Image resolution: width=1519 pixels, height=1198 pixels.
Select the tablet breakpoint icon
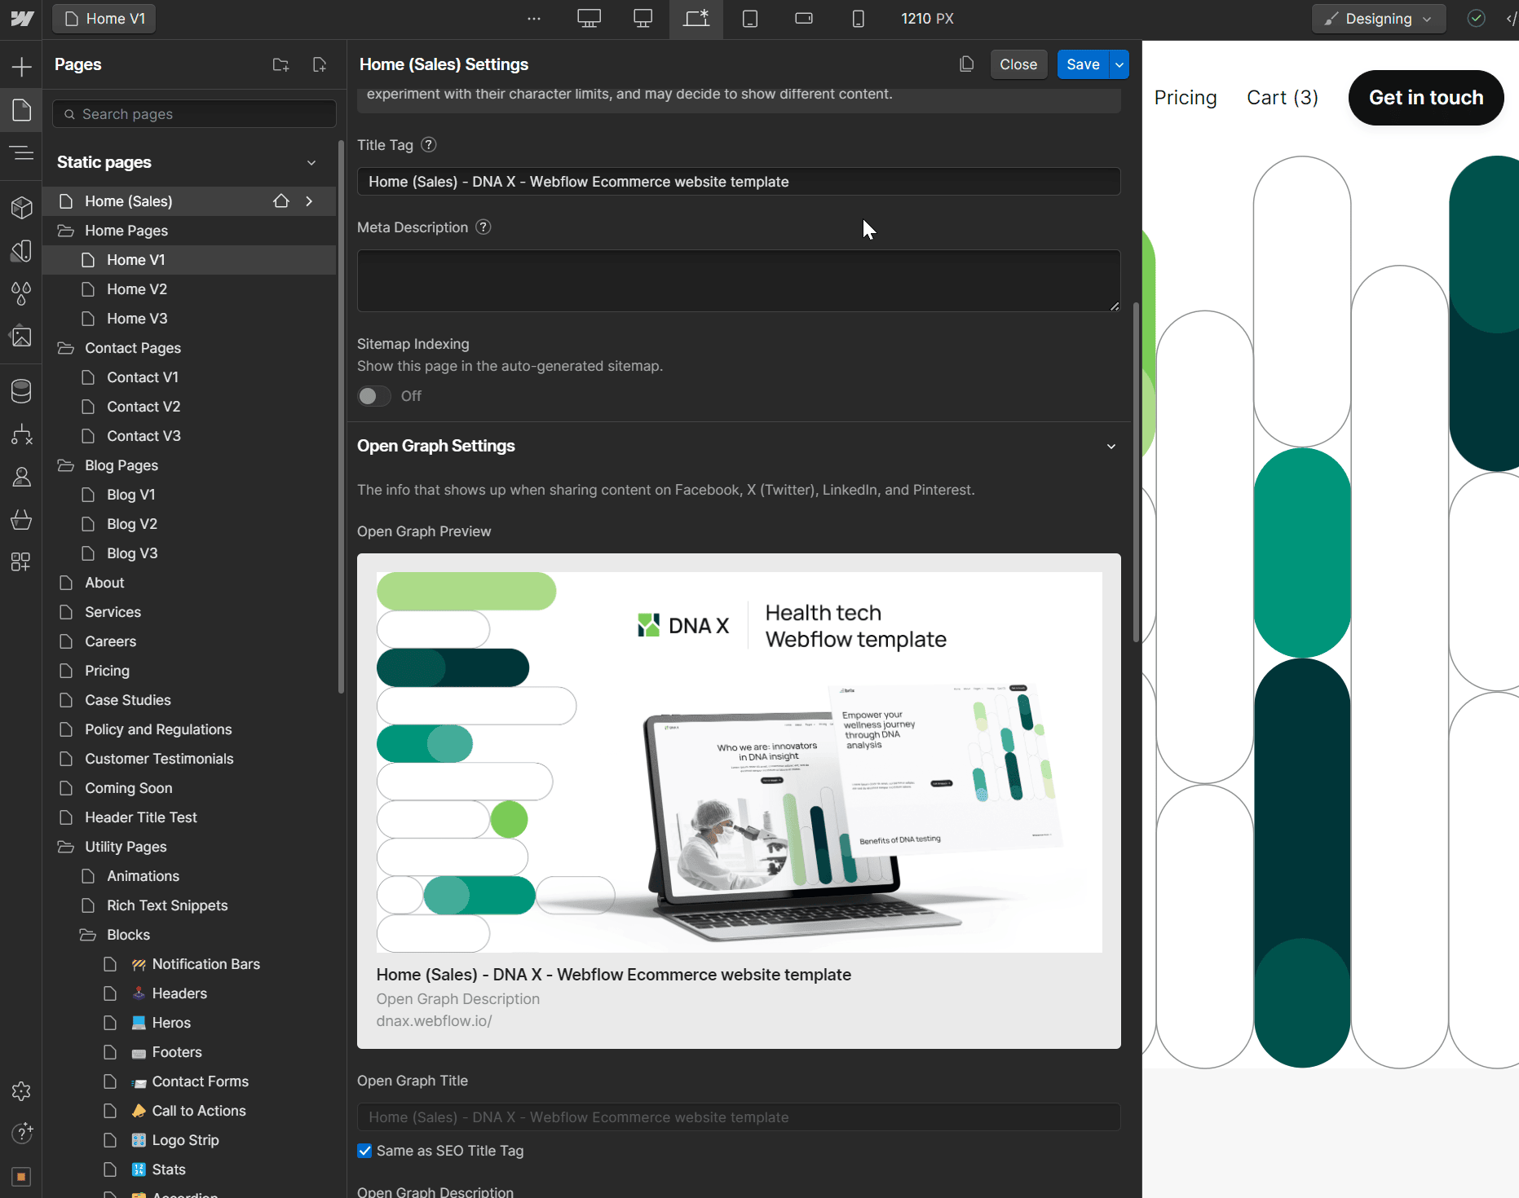click(x=750, y=19)
